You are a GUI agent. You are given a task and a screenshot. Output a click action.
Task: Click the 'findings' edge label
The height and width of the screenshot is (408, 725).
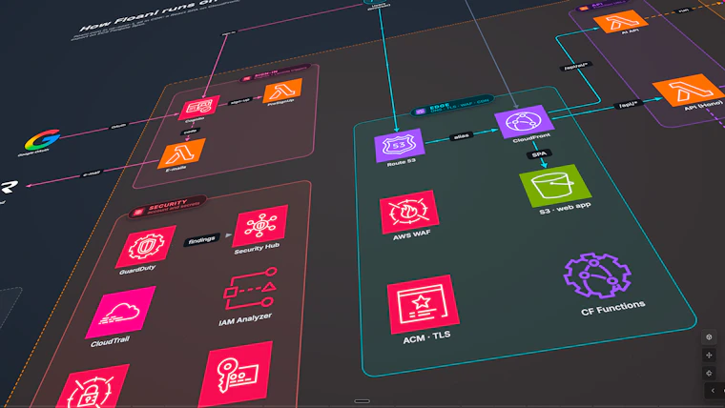click(x=201, y=240)
